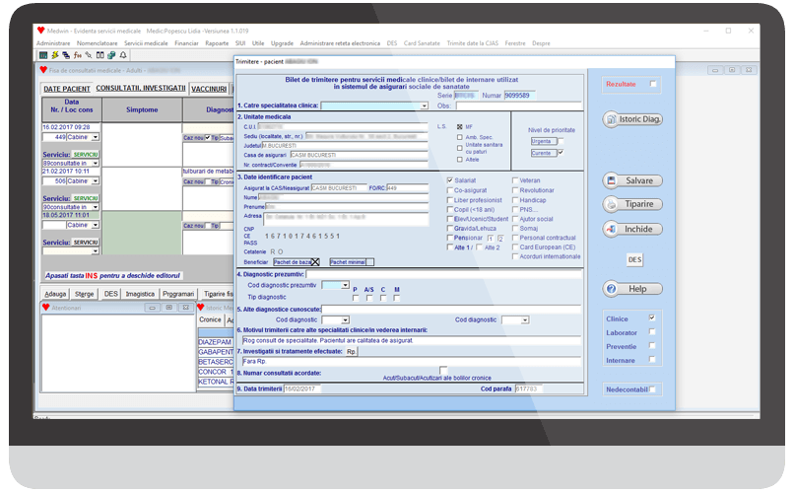This screenshot has height=493, width=794.
Task: Open Istoric Diag.
Action: 632,119
